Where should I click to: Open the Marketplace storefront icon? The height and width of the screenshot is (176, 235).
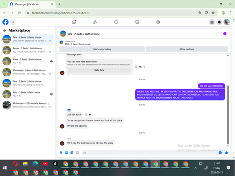[137, 22]
